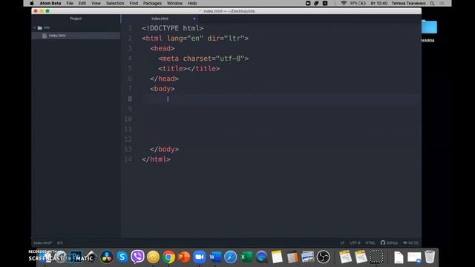Open the Apple menu

(32, 3)
